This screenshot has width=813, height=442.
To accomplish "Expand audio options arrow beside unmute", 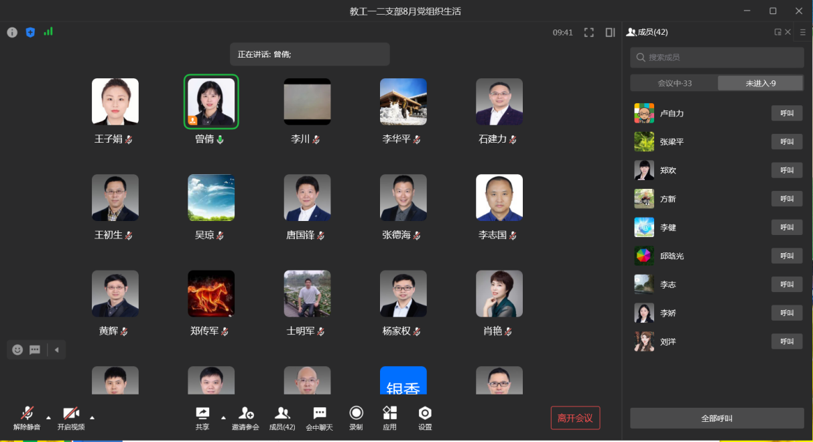I will tap(48, 418).
